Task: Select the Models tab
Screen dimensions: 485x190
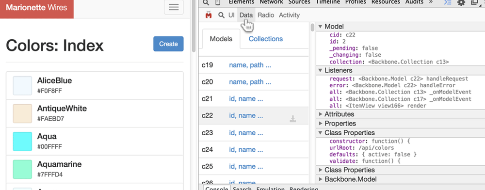Action: (x=221, y=39)
